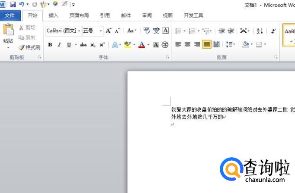Viewport: 295px width, 193px height.
Task: Save the document with the floppy icon
Action: tap(13, 4)
